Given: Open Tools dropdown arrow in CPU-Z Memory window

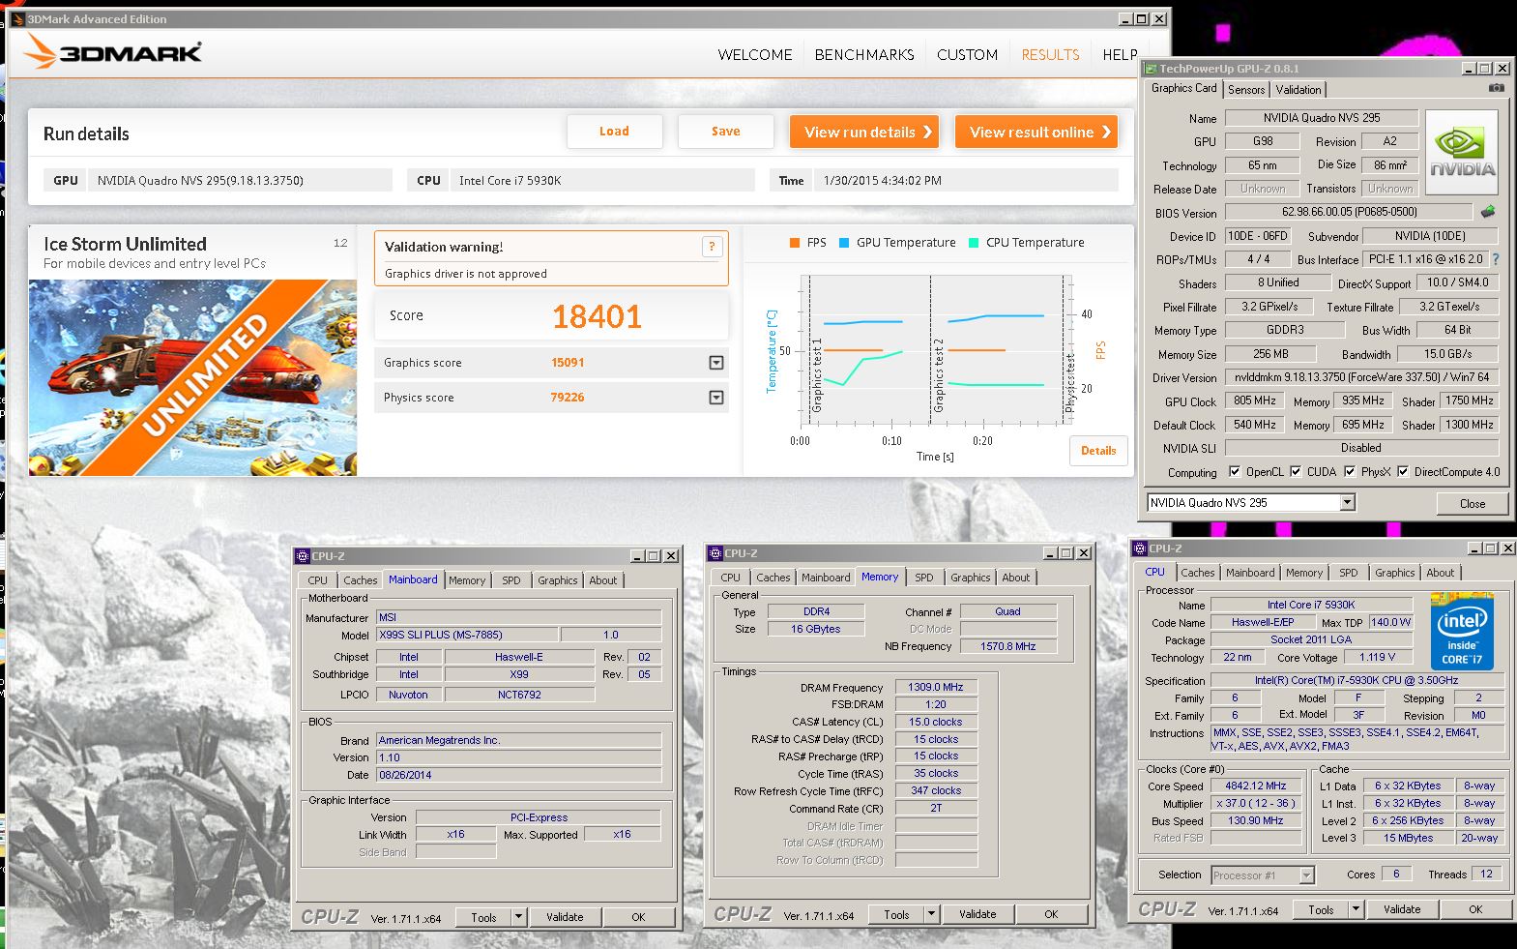Looking at the screenshot, I should [x=931, y=913].
